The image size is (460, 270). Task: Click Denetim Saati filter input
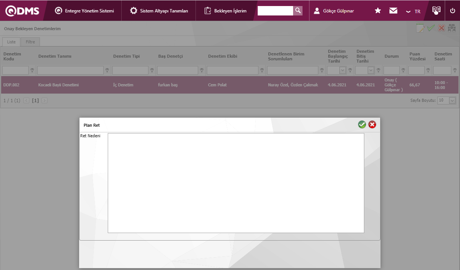pos(442,70)
